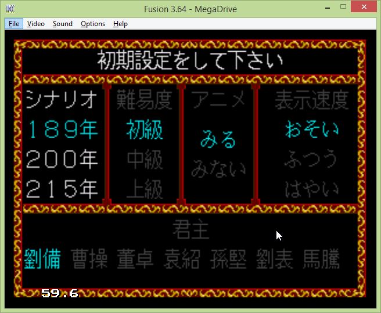The height and width of the screenshot is (313, 381).
Task: Click the 表示速度 column header
Action: [x=312, y=99]
